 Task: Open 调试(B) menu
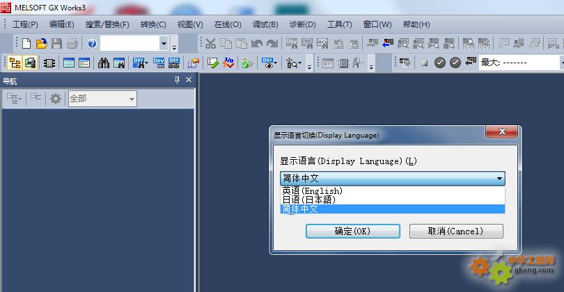265,24
